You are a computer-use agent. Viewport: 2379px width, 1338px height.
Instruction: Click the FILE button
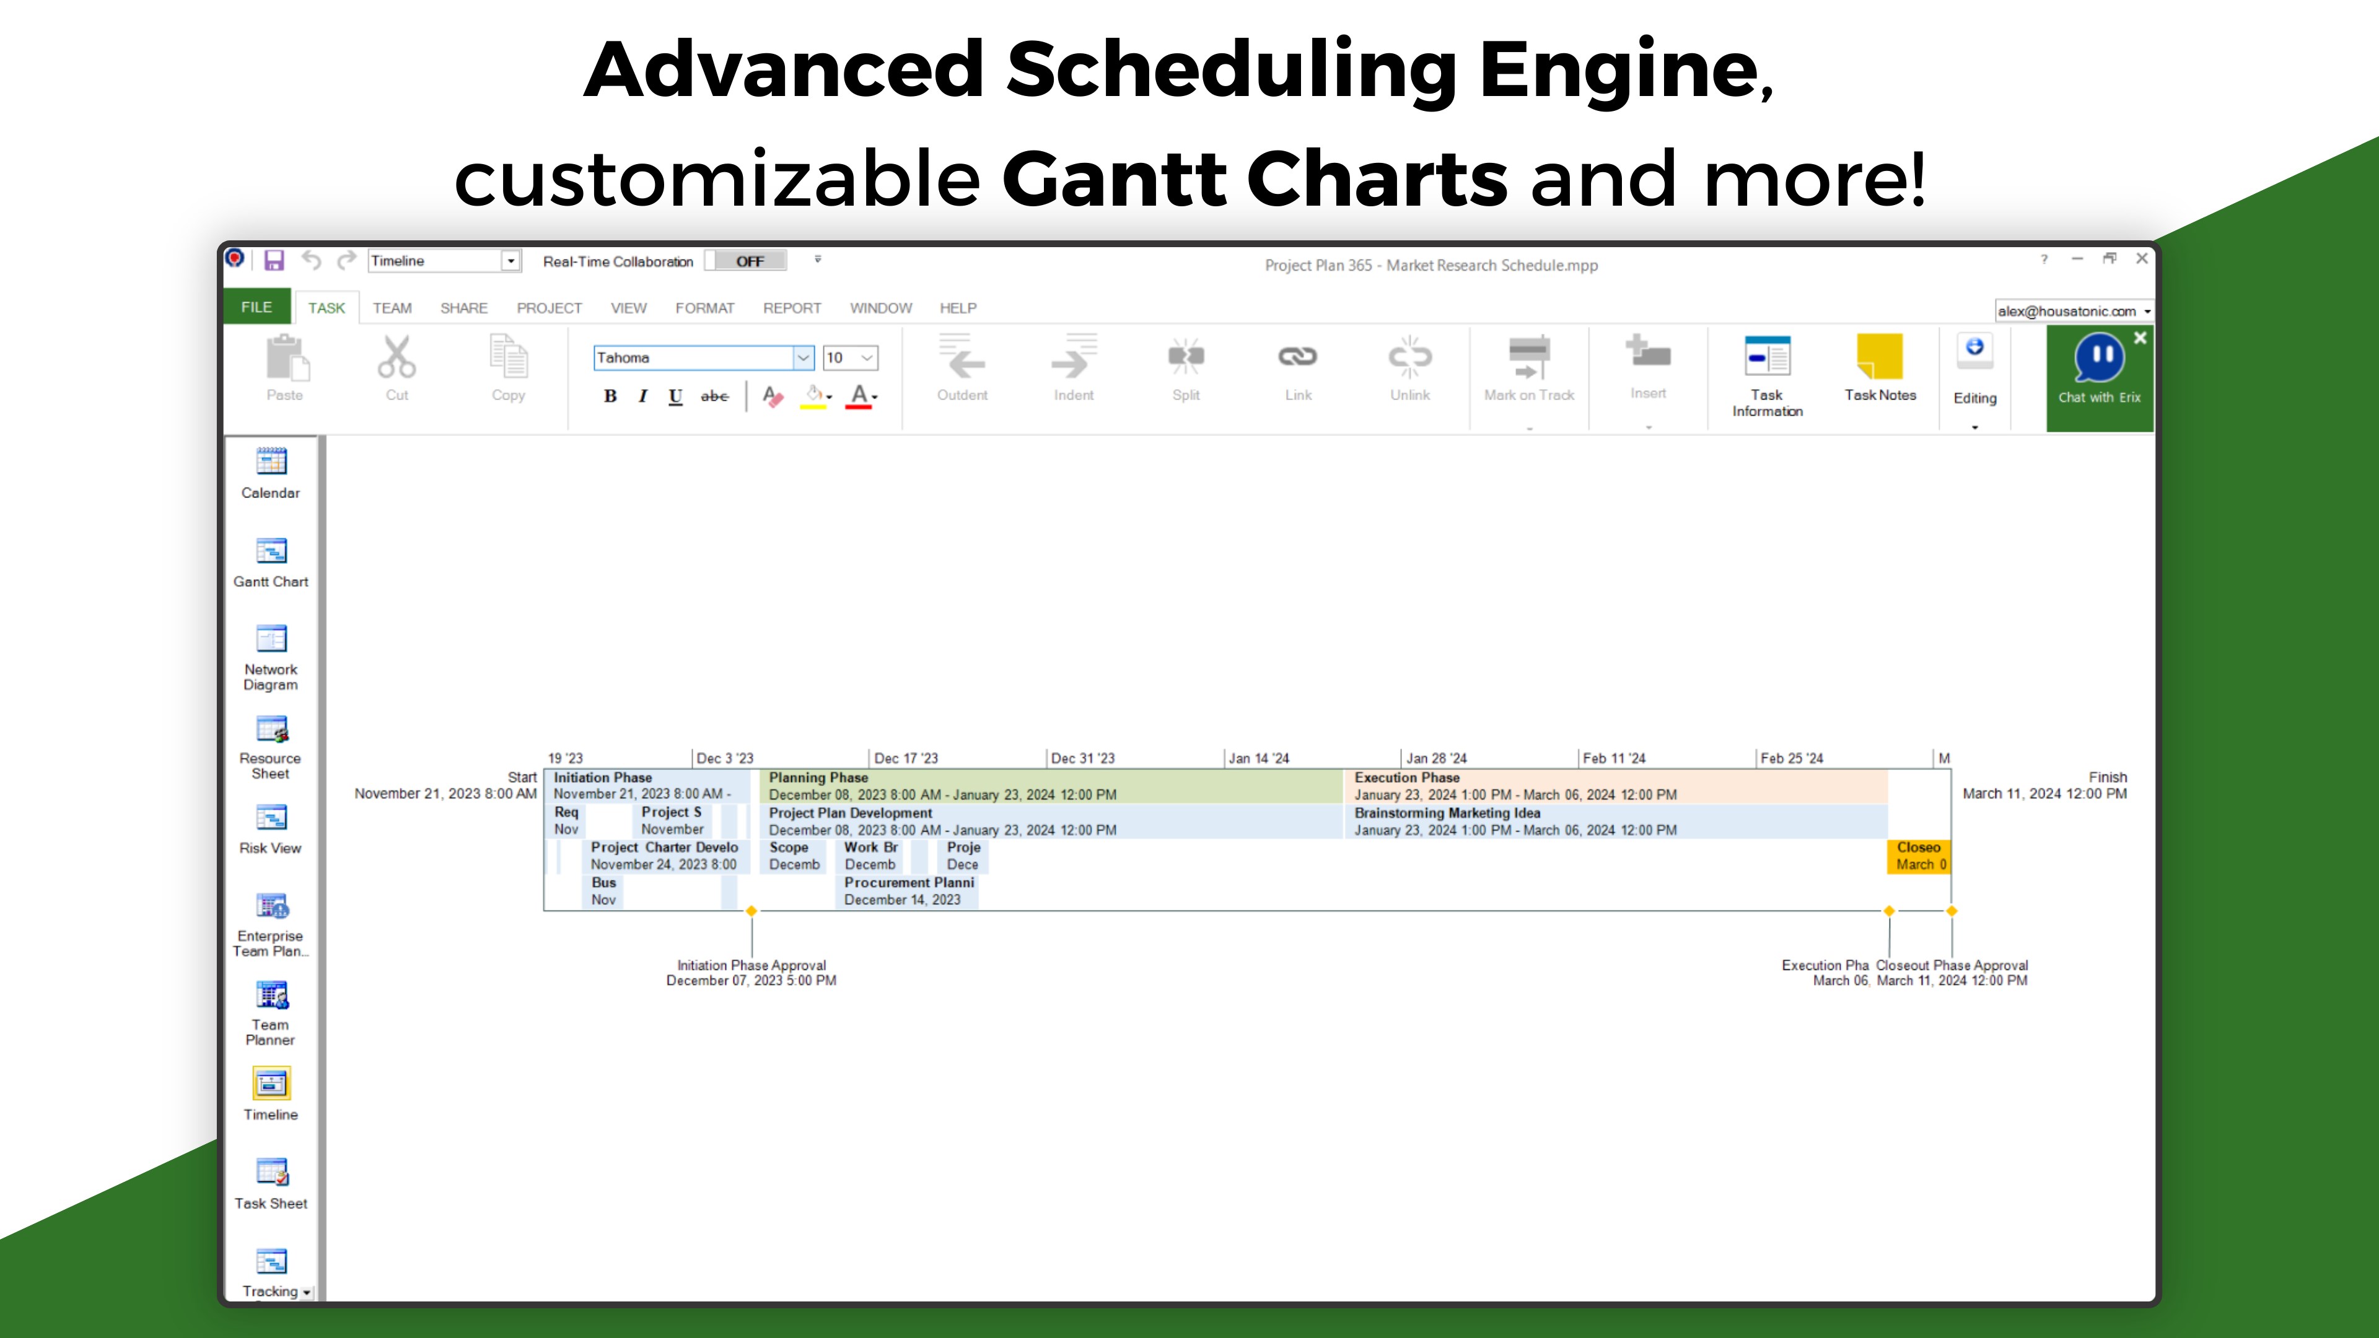[256, 307]
